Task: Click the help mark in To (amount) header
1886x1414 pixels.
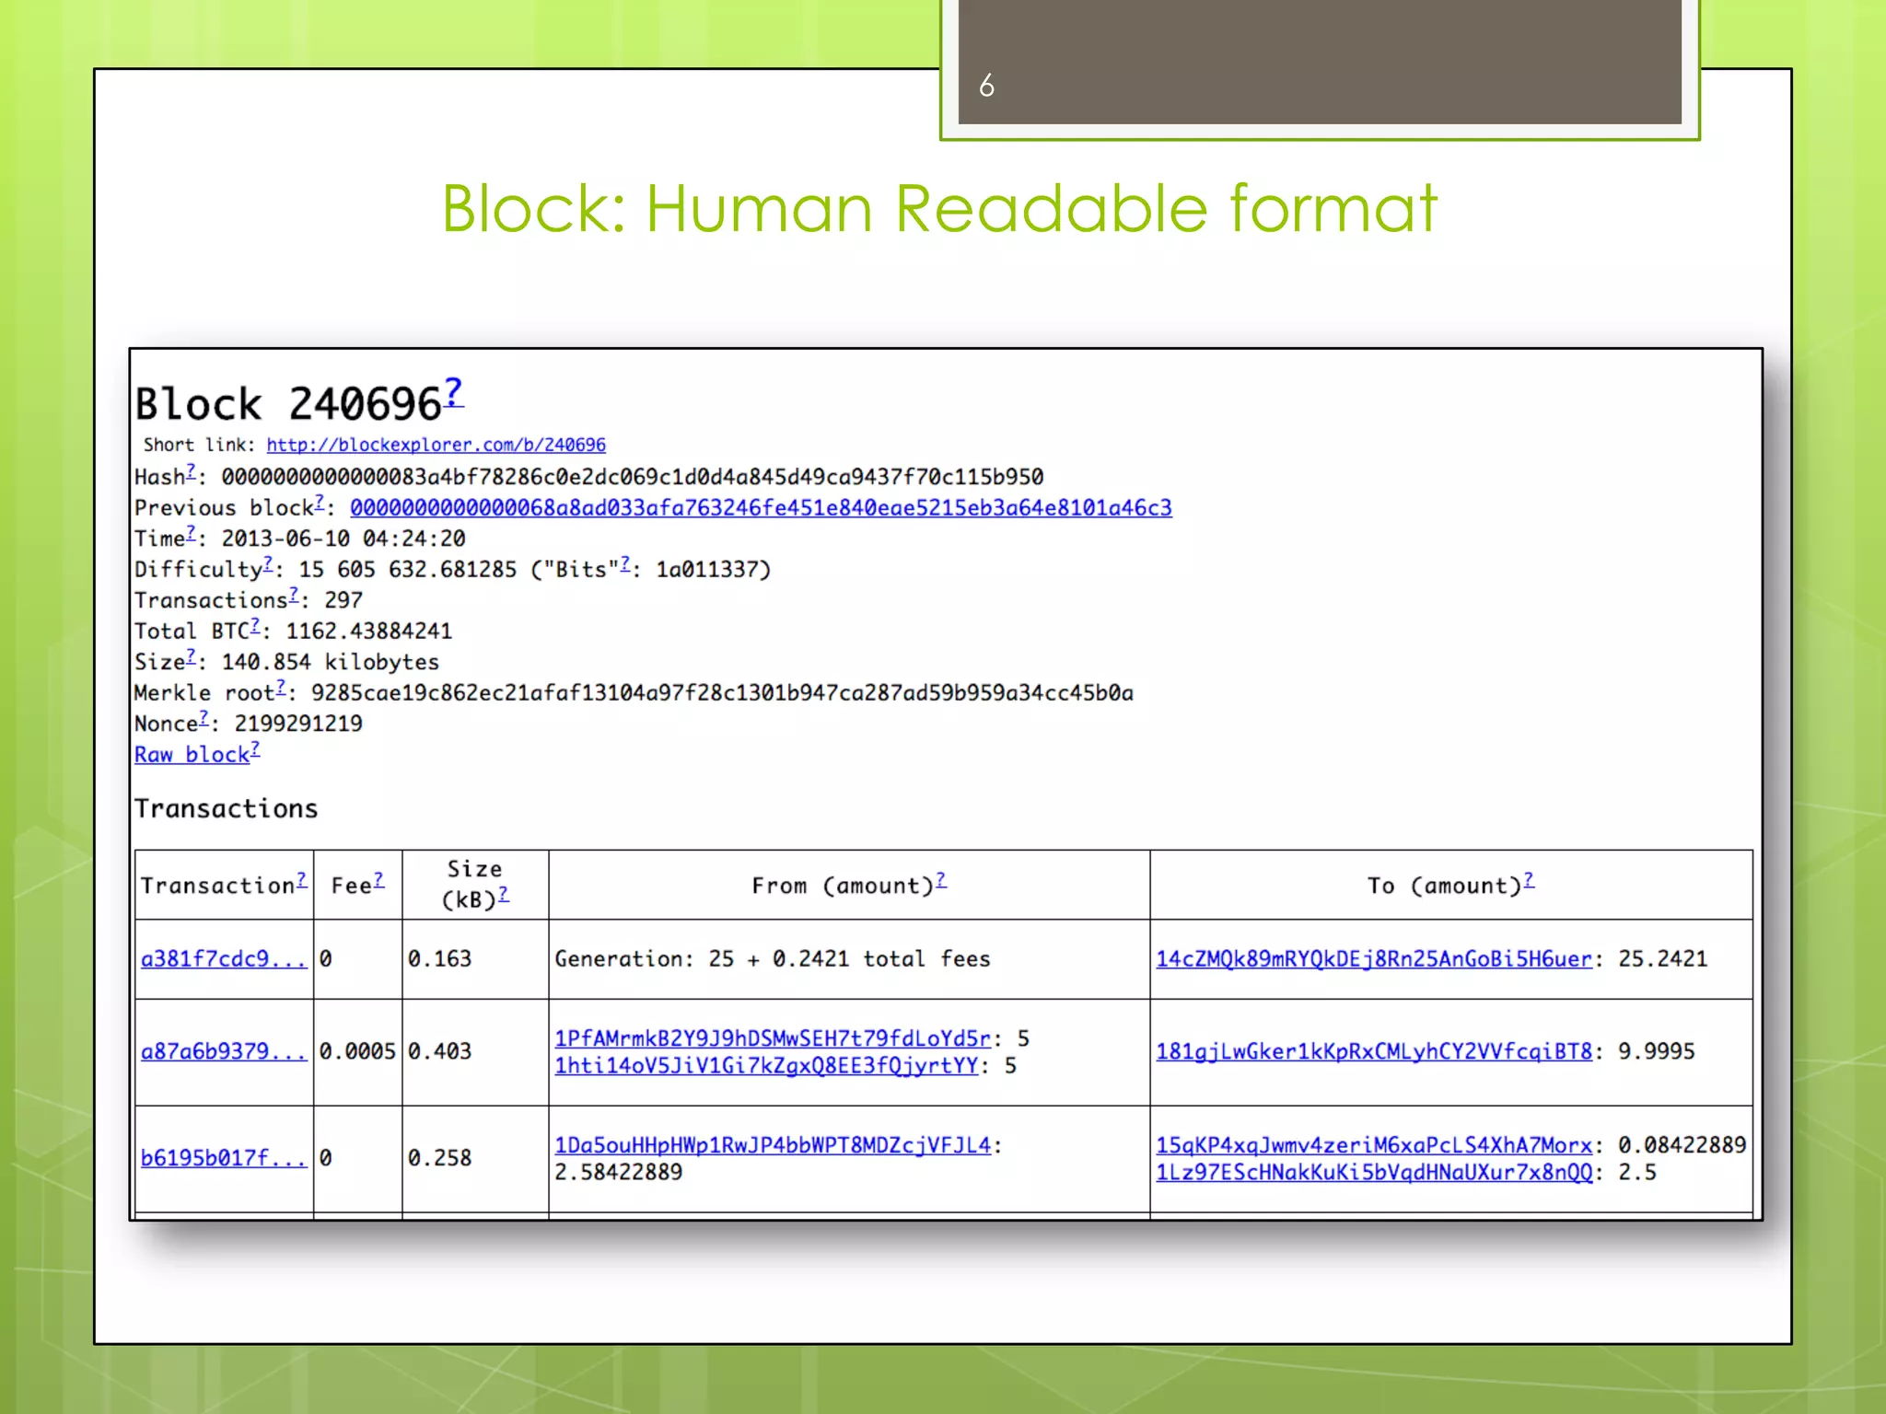Action: click(1529, 881)
